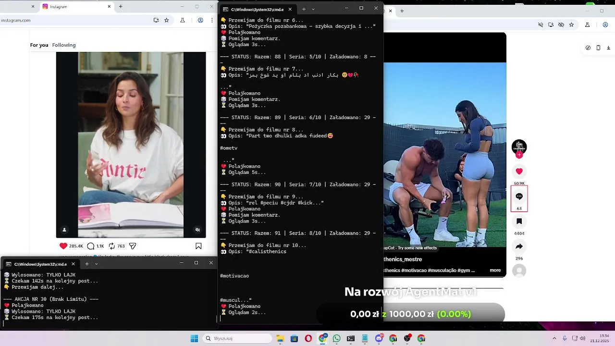Image resolution: width=615 pixels, height=346 pixels.
Task: Expand the TikTok caption with 'more'
Action: (x=495, y=271)
